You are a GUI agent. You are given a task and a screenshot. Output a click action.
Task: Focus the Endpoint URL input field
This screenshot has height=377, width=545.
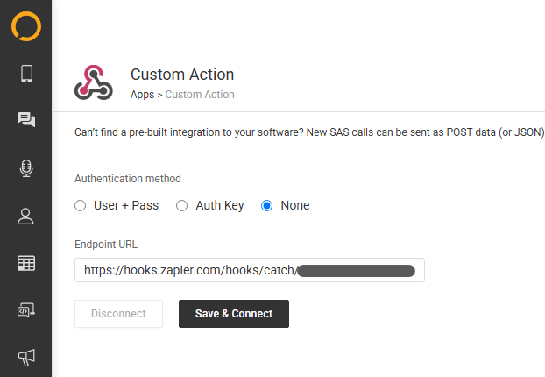(250, 270)
